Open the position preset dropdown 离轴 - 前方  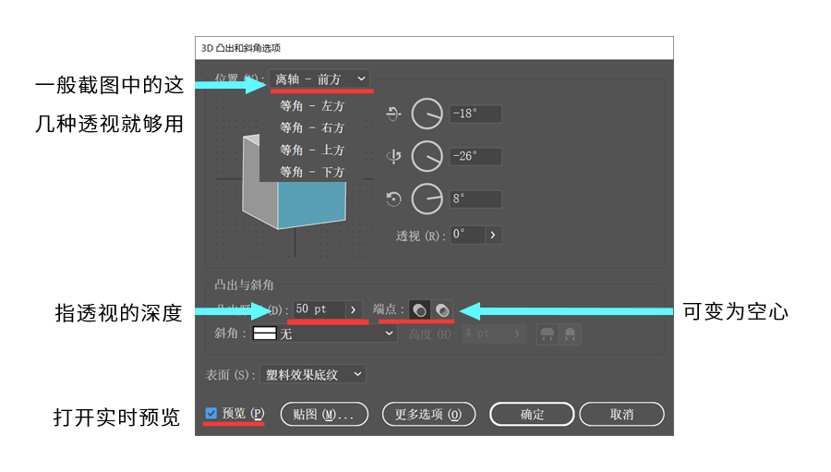(319, 79)
